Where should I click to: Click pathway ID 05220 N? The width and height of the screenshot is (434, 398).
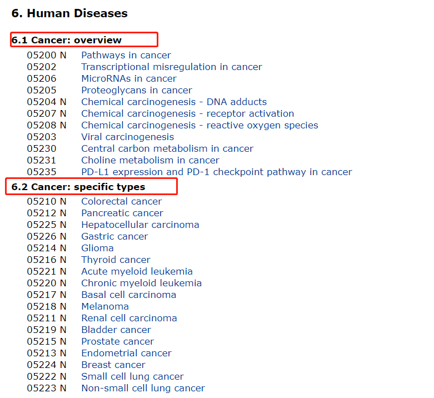click(47, 283)
